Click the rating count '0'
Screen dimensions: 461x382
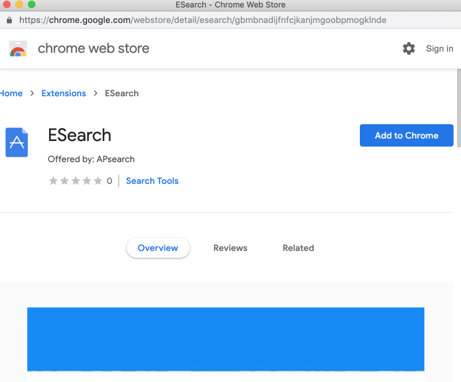(x=109, y=181)
